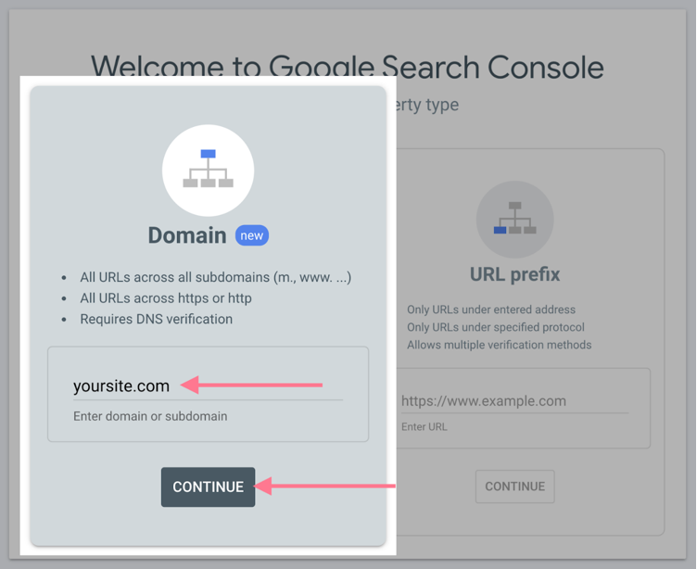Select the URL prefix heading

click(514, 274)
